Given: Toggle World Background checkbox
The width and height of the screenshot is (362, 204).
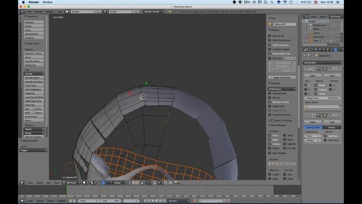Looking at the screenshot, I should (x=270, y=40).
